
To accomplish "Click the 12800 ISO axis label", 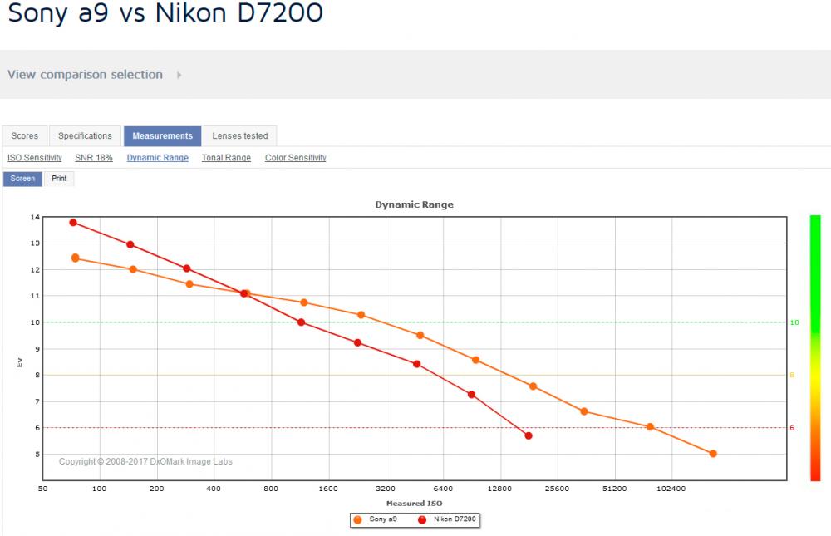I will click(499, 489).
